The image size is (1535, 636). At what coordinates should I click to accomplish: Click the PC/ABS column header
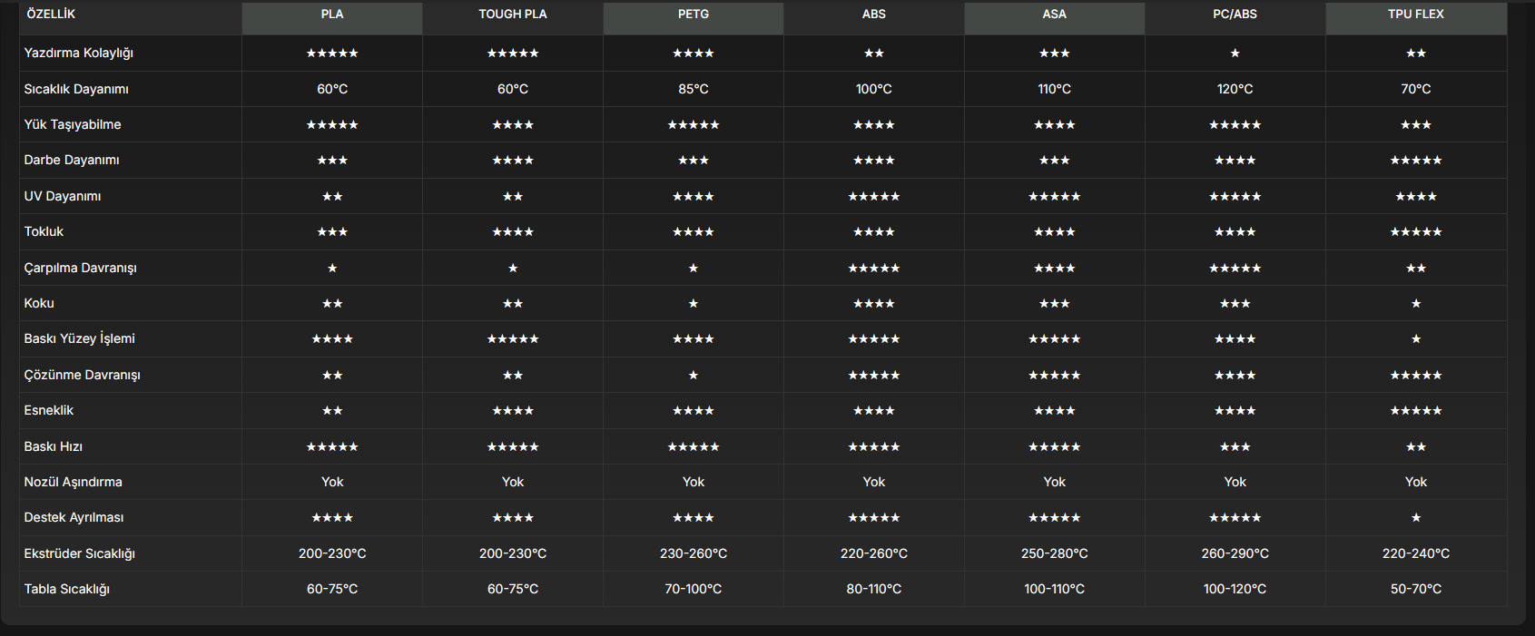pyautogui.click(x=1235, y=15)
